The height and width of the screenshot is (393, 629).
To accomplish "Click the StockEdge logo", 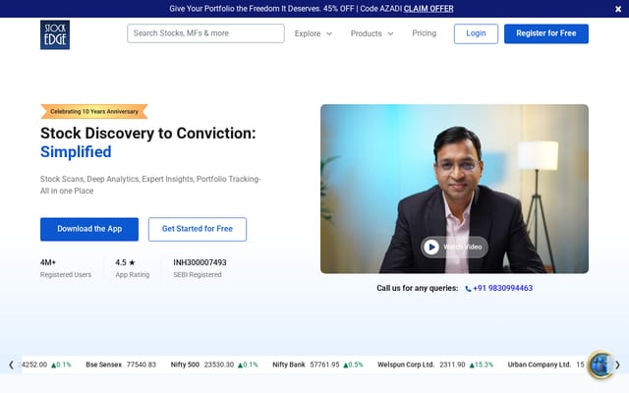I will [x=55, y=35].
